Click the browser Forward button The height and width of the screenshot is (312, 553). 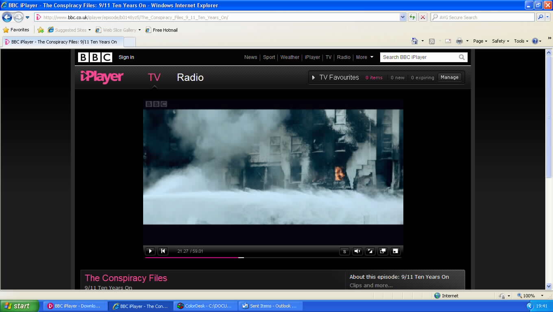(x=18, y=17)
